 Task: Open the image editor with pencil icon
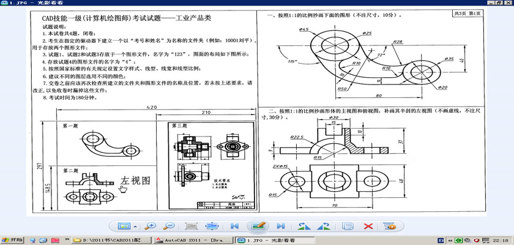coord(258,226)
